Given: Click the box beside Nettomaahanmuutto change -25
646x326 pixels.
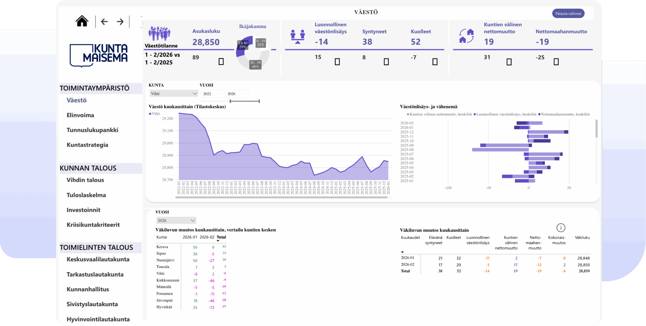Looking at the screenshot, I should (556, 62).
